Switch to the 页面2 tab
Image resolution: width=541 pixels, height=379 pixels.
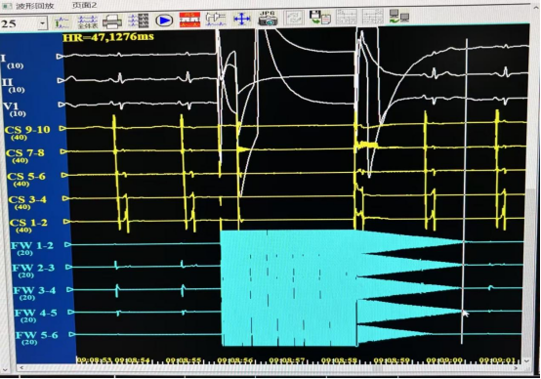point(84,6)
